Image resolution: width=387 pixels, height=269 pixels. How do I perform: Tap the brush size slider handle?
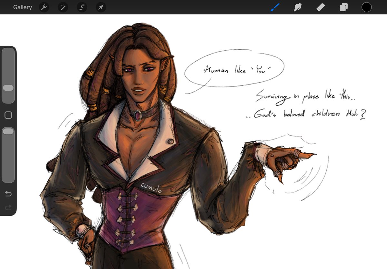(x=8, y=88)
